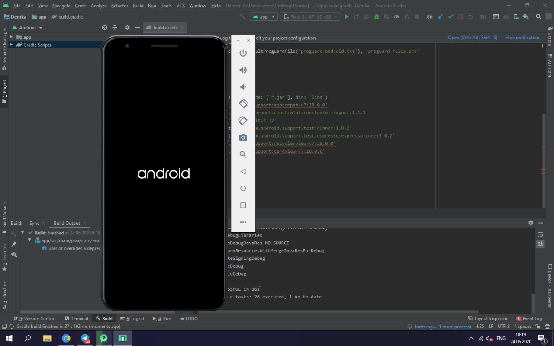Open Telegram from the Windows taskbar
Screen dimensions: 554x346
pos(85,338)
